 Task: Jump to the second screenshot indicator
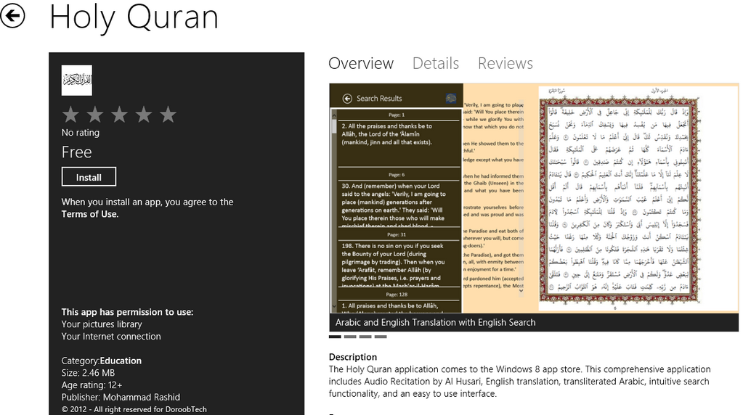tap(350, 337)
